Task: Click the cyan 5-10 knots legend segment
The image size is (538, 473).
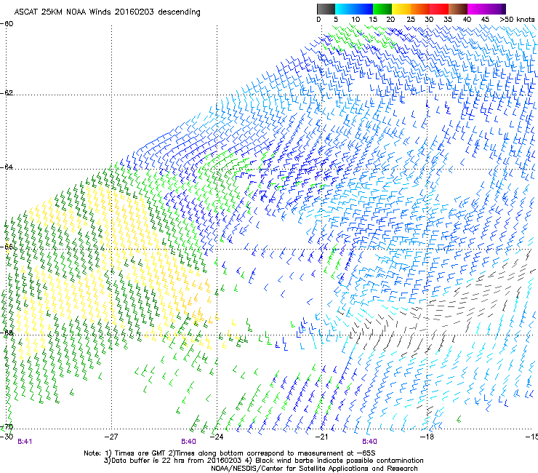Action: [x=344, y=9]
